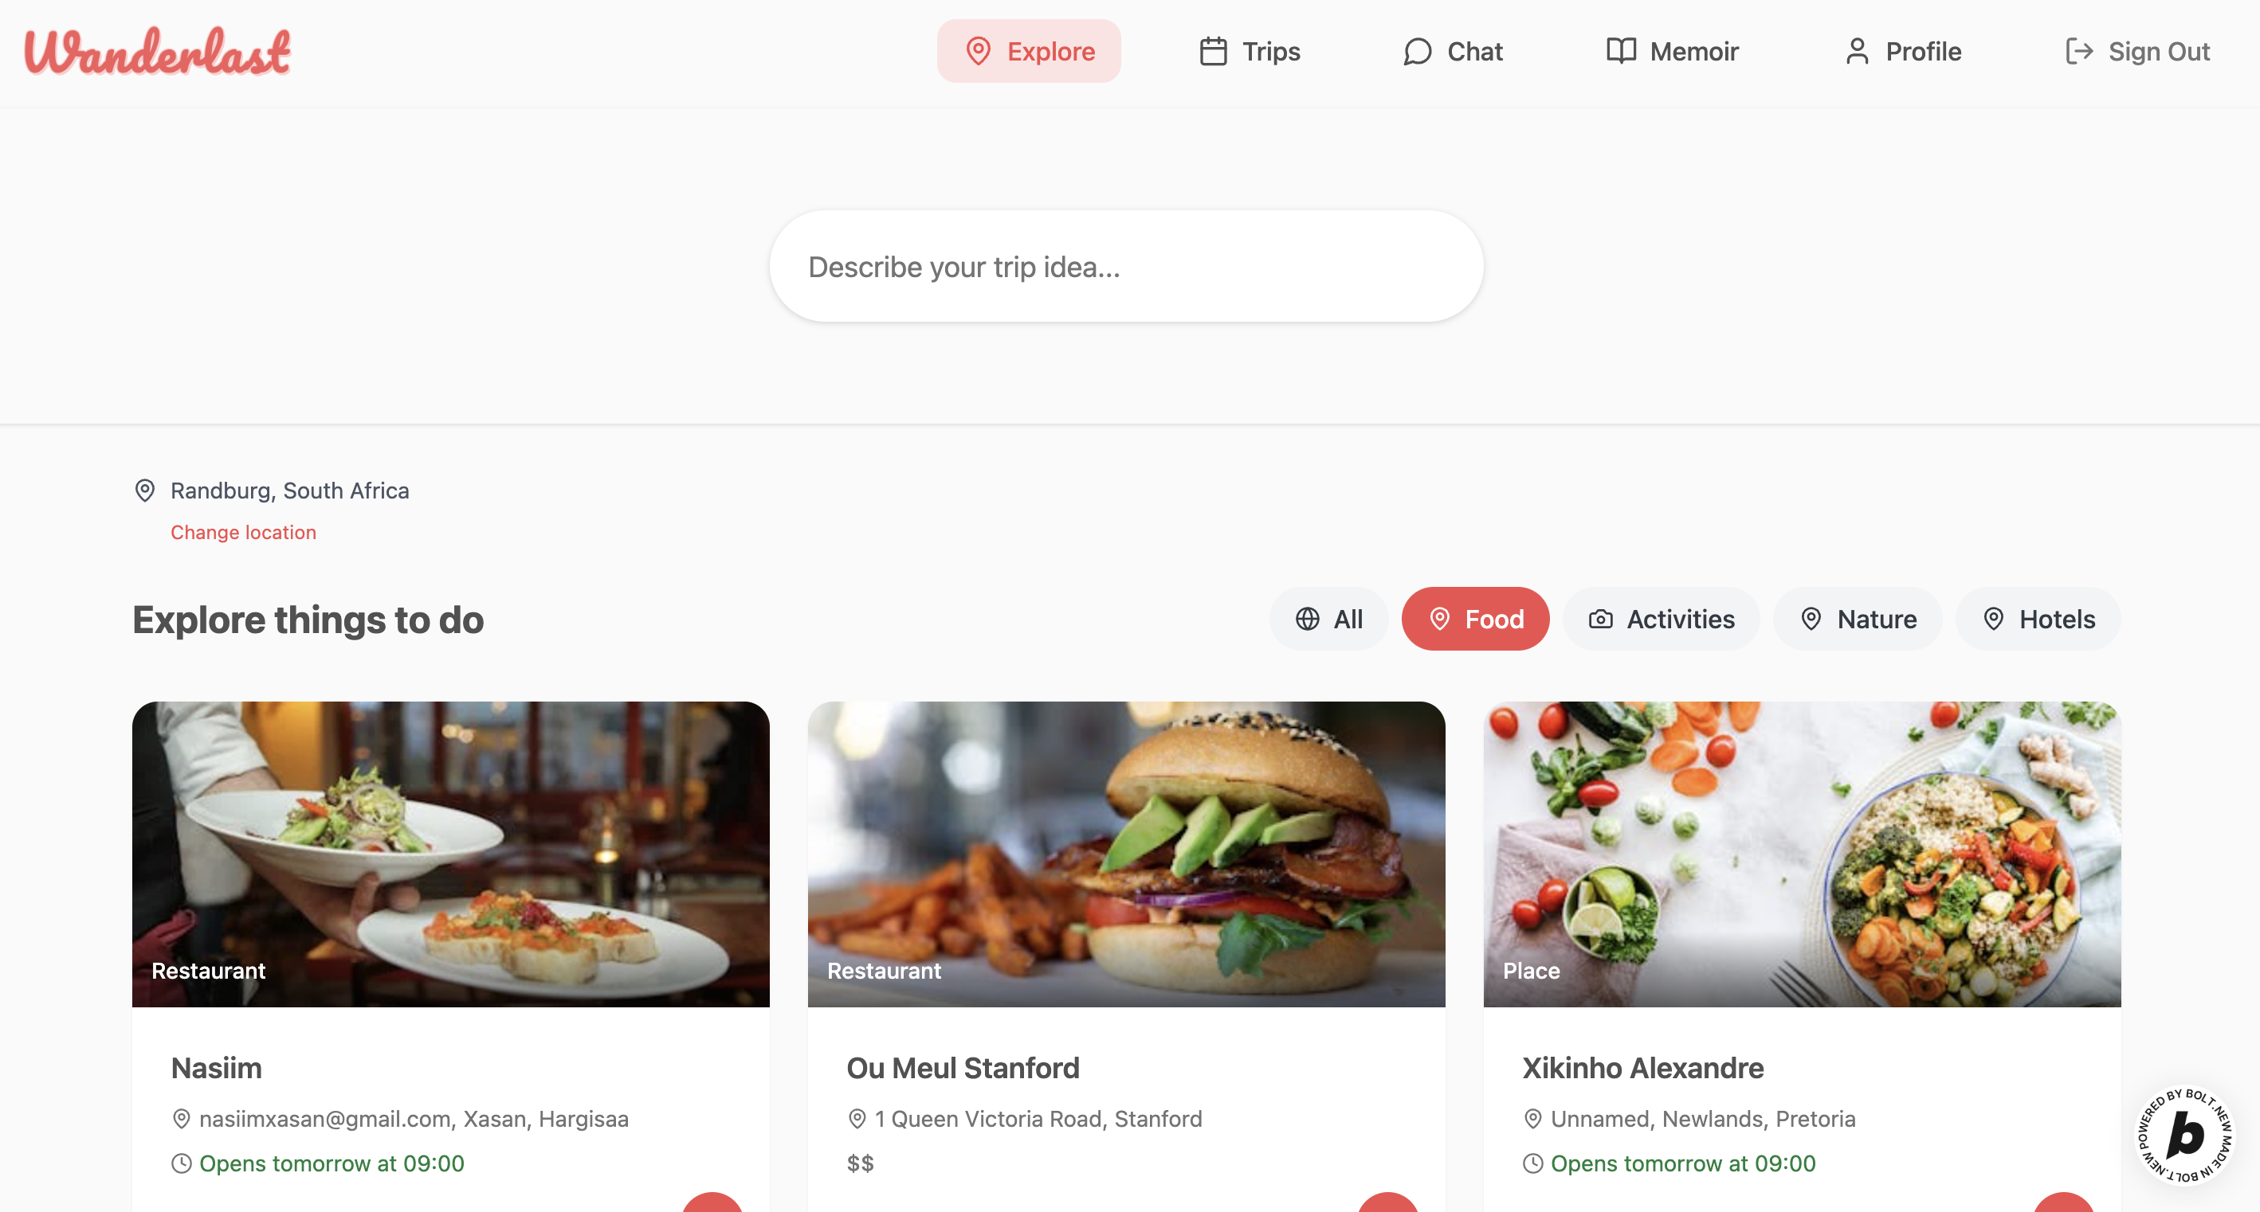Open the Ou Meul Stanford burger image
2260x1212 pixels.
click(x=1125, y=854)
